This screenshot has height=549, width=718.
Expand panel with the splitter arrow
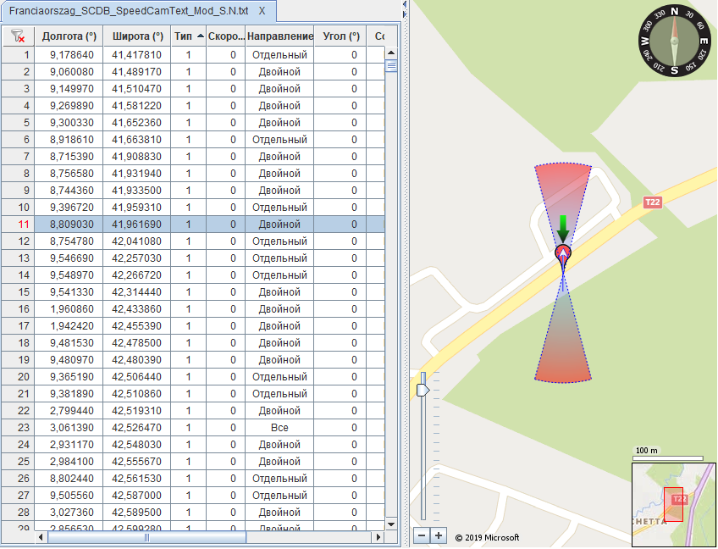405,4
